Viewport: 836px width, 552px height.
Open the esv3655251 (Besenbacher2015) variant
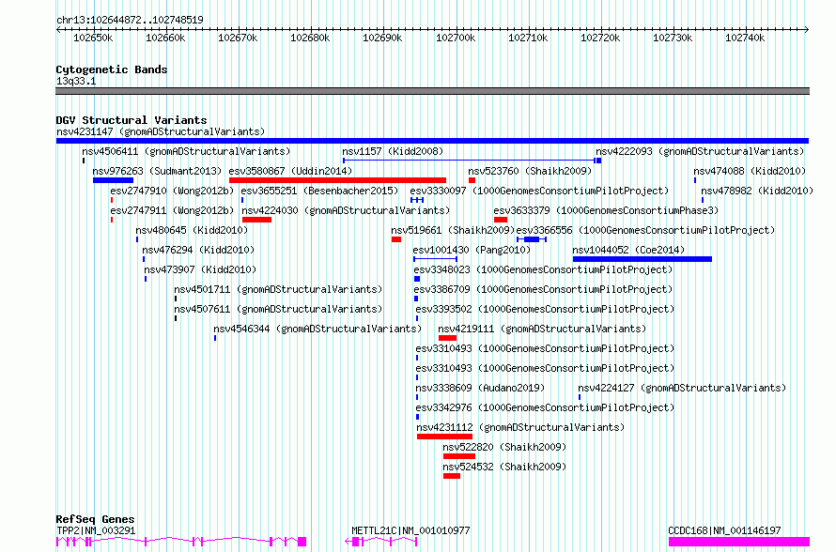tap(319, 191)
